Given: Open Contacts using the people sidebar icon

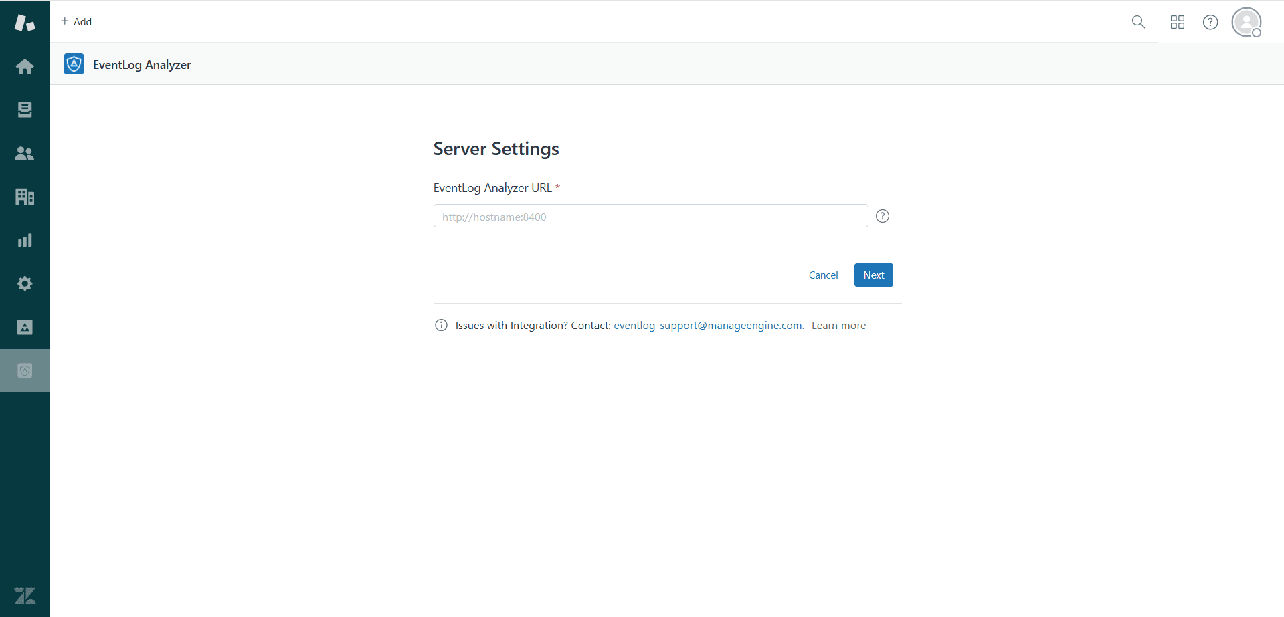Looking at the screenshot, I should 25,153.
